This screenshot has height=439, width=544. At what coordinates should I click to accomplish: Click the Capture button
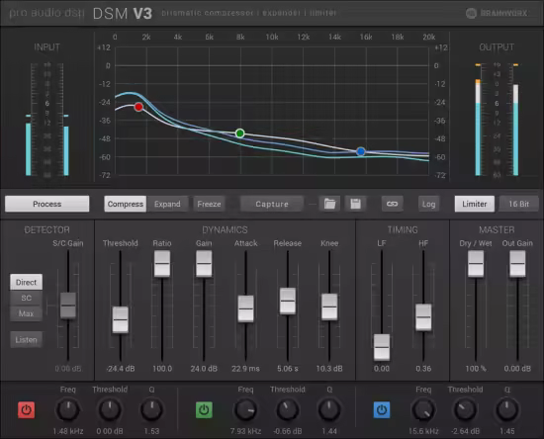(x=272, y=204)
